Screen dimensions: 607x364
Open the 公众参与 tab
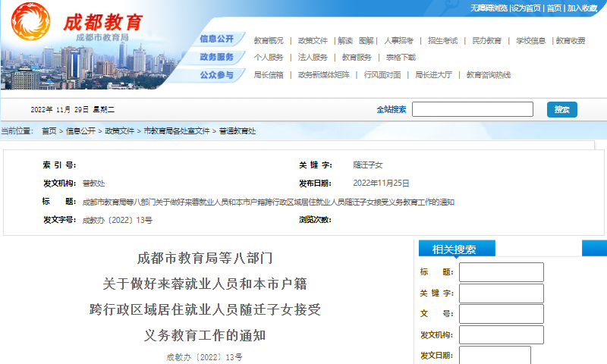point(217,75)
